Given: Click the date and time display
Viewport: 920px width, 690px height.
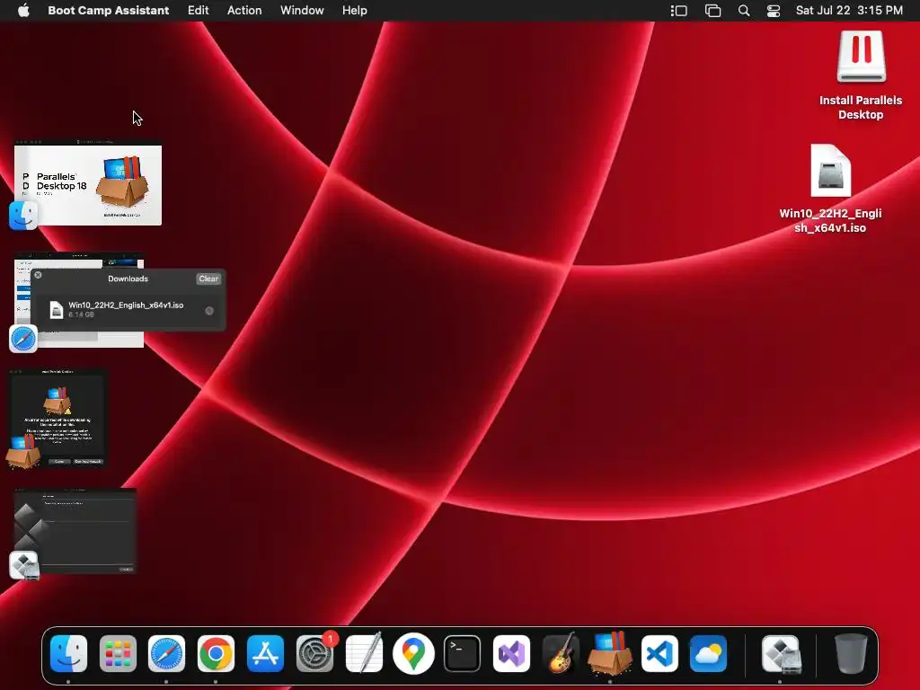Looking at the screenshot, I should click(849, 11).
